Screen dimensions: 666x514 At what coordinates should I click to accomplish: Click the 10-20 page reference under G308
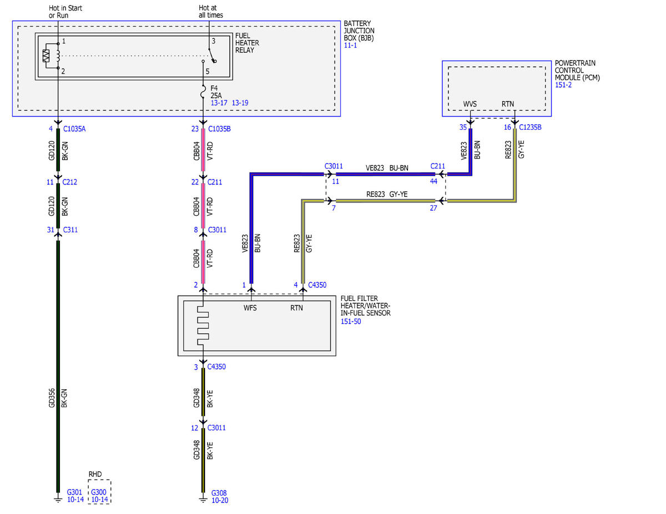pyautogui.click(x=220, y=500)
